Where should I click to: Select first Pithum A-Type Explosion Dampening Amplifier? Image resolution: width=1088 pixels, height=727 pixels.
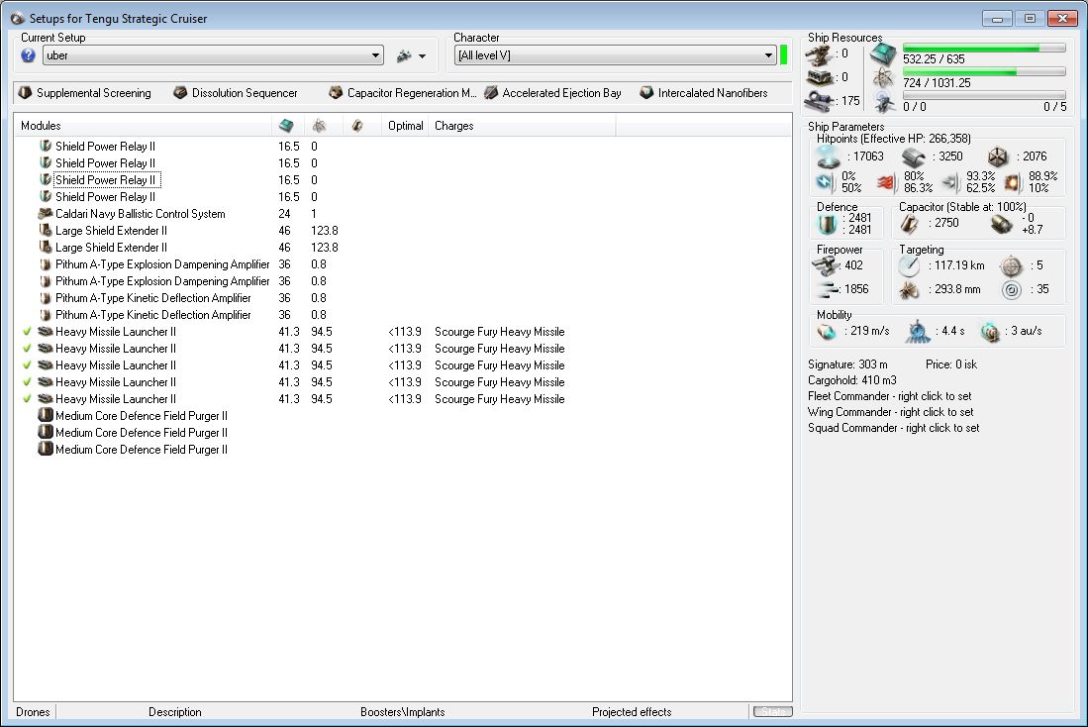[162, 264]
